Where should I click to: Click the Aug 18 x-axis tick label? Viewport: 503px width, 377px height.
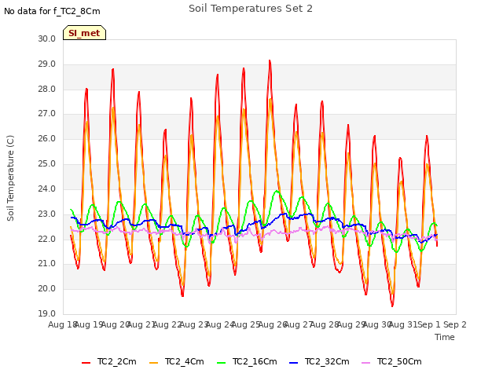[x=62, y=324]
